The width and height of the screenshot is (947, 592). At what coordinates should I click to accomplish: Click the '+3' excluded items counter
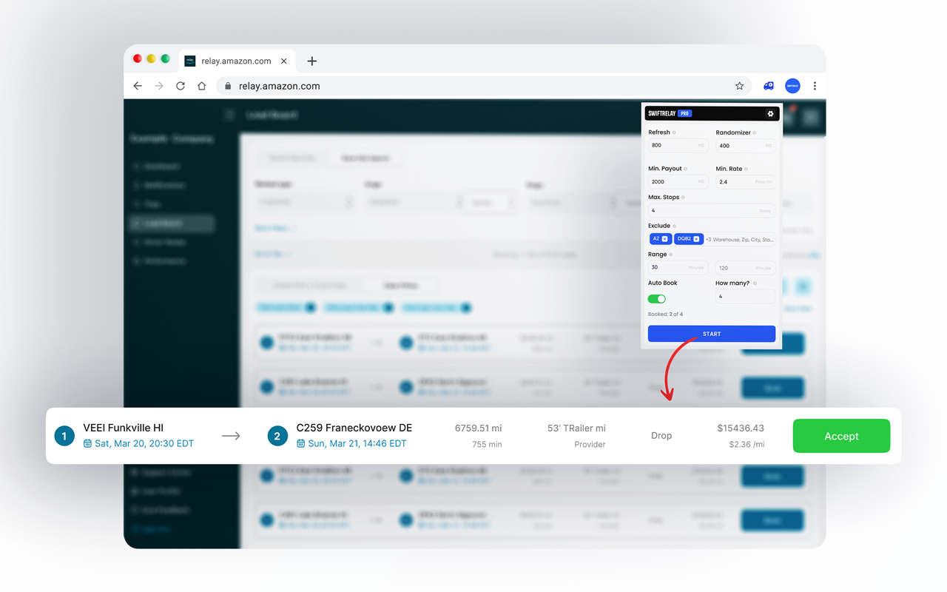708,240
